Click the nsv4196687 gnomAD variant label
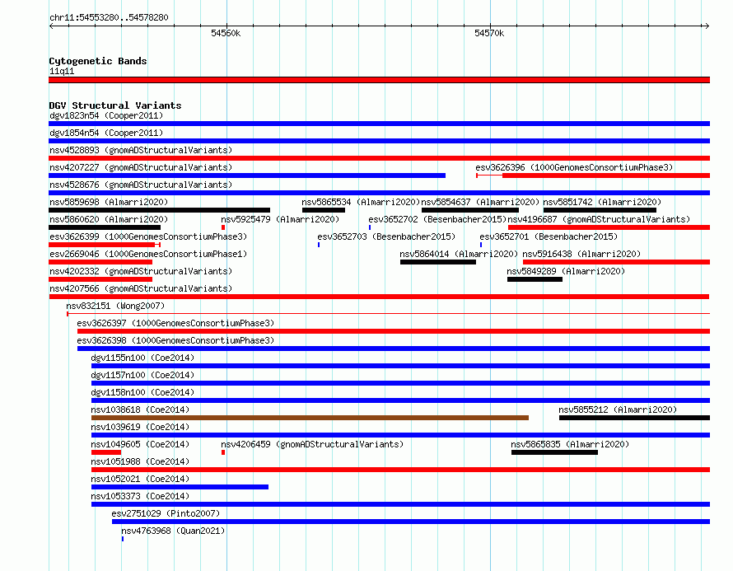This screenshot has height=571, width=733. (x=599, y=219)
